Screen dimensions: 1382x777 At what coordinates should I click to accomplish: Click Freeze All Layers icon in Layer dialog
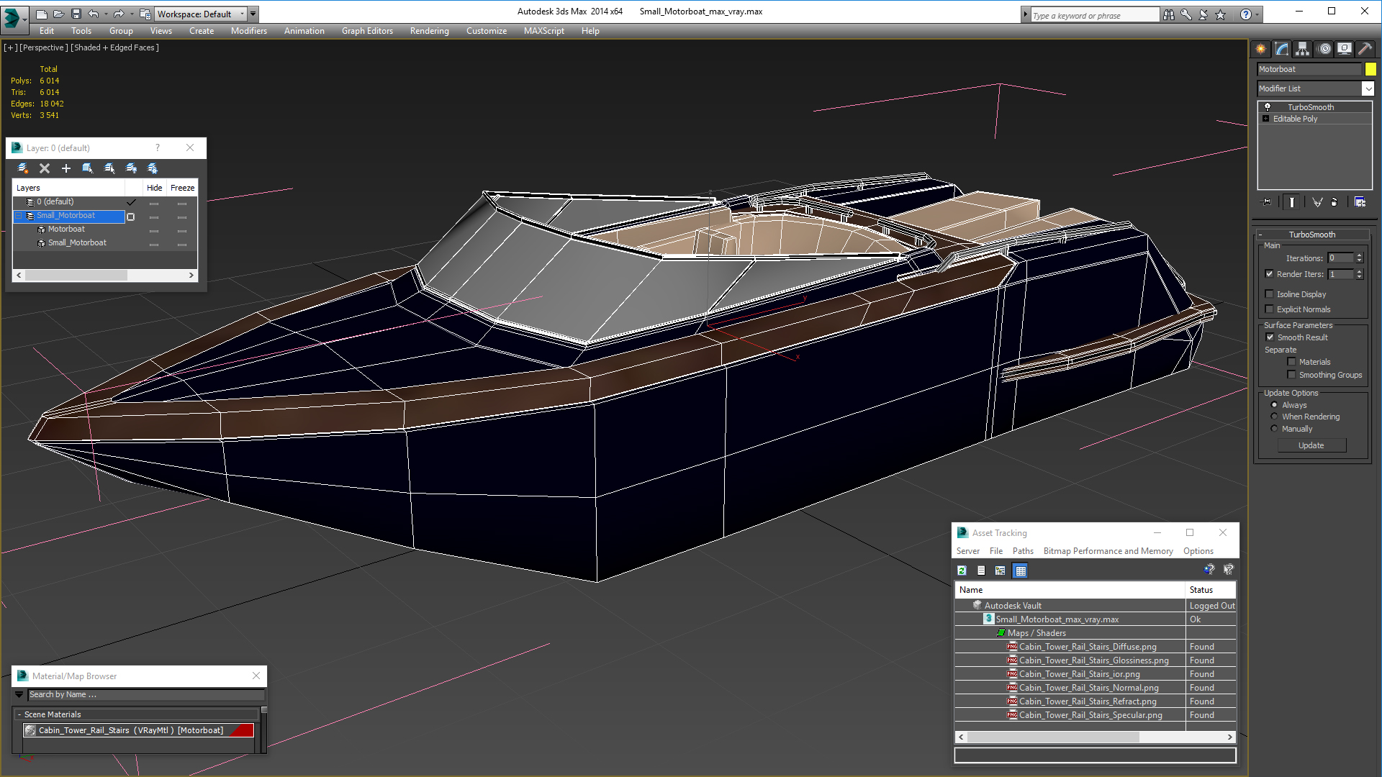[x=153, y=168]
